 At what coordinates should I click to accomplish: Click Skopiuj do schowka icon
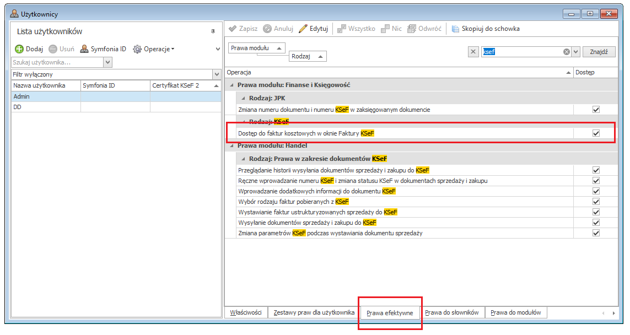[x=455, y=29]
